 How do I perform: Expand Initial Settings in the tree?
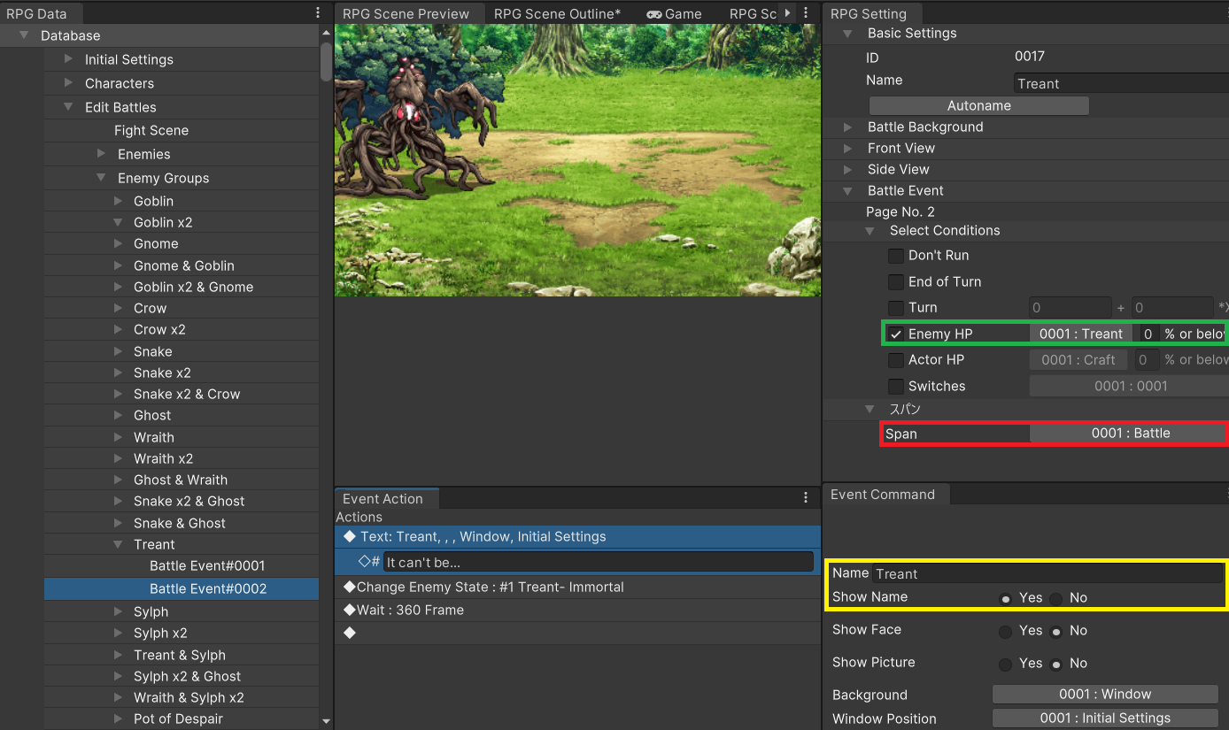point(68,59)
